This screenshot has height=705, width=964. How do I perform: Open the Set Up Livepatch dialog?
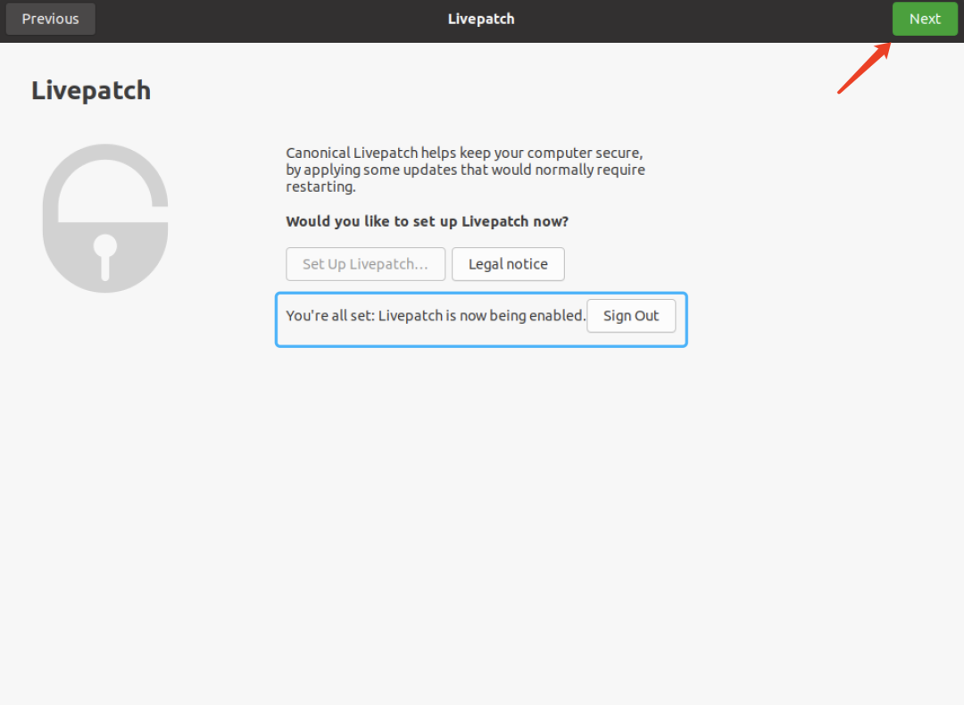pos(365,263)
